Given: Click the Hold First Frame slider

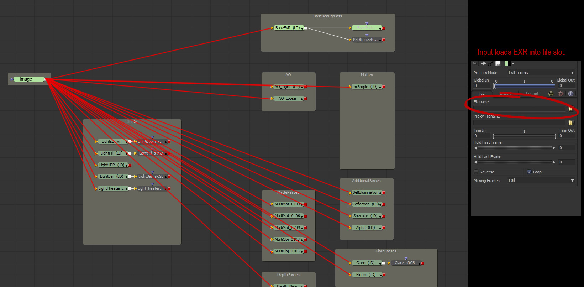Looking at the screenshot, I should coord(515,148).
